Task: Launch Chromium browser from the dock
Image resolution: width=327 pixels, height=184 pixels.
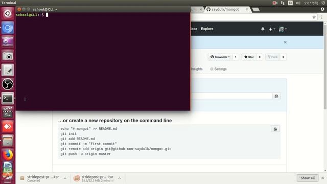Action: click(8, 28)
